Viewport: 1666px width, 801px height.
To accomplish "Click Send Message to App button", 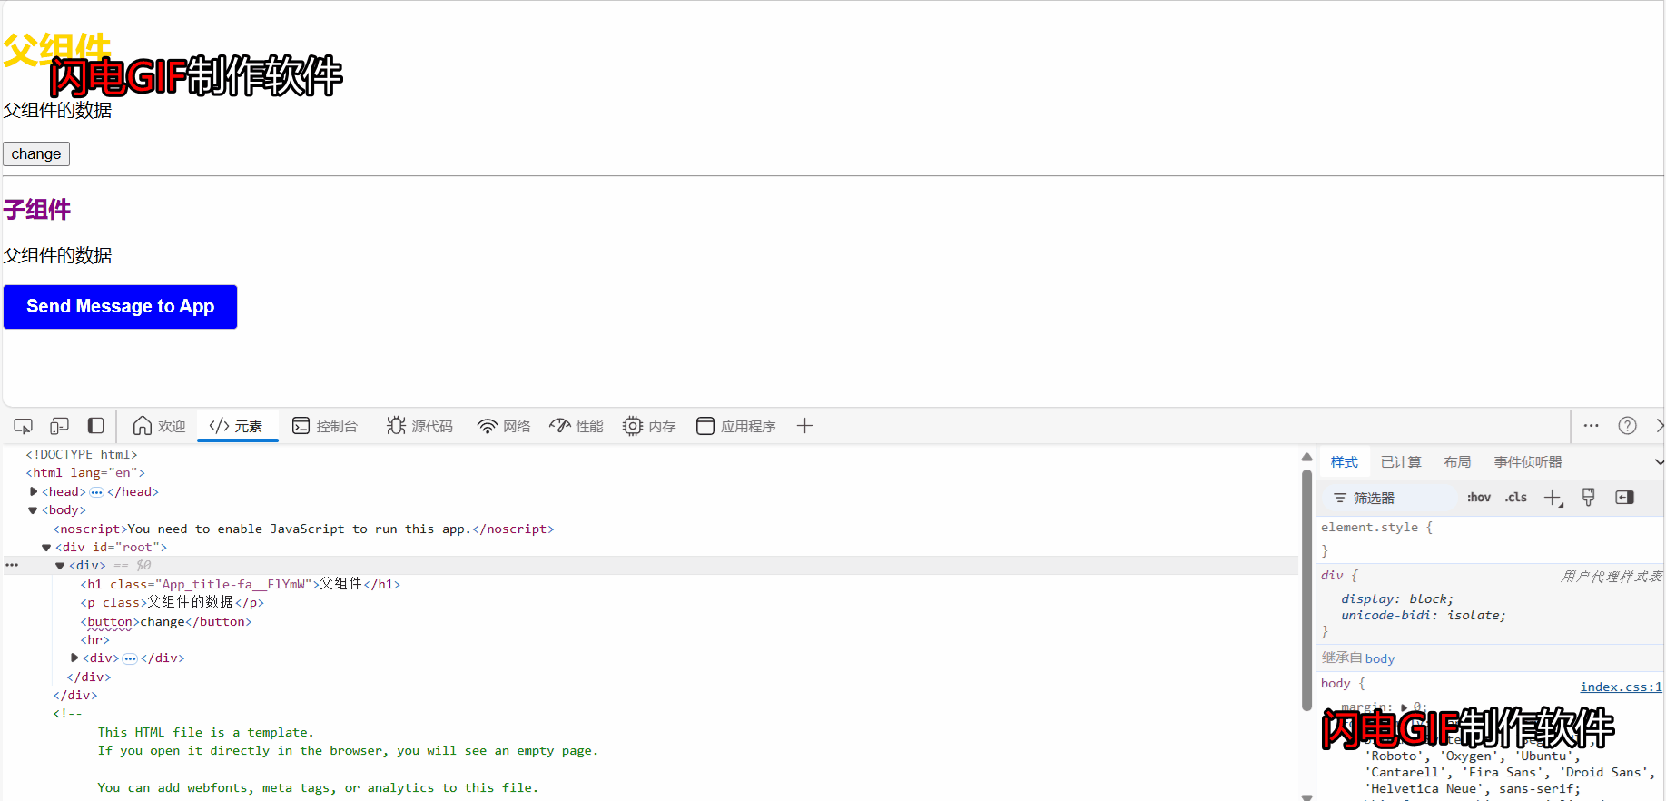I will (120, 307).
